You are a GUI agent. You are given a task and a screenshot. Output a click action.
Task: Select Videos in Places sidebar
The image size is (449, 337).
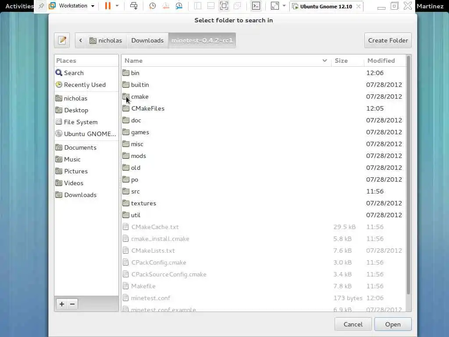86,183
